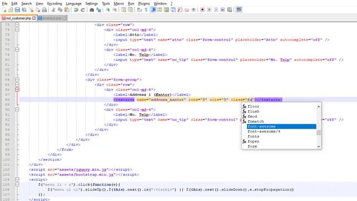The width and height of the screenshot is (357, 201).
Task: Open the Language menu
Action: click(x=74, y=4)
